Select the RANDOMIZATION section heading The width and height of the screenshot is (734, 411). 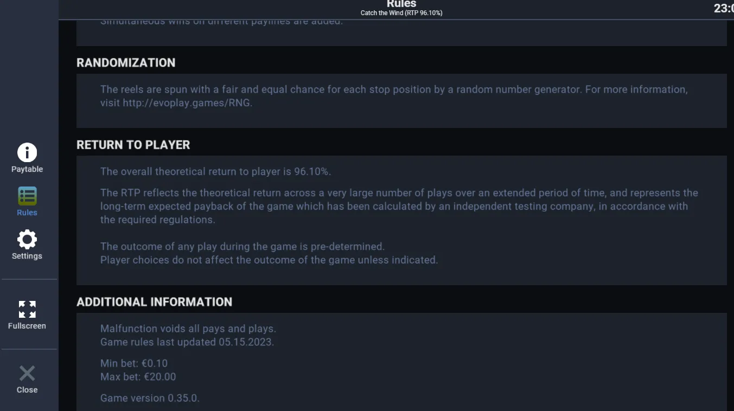(x=126, y=63)
